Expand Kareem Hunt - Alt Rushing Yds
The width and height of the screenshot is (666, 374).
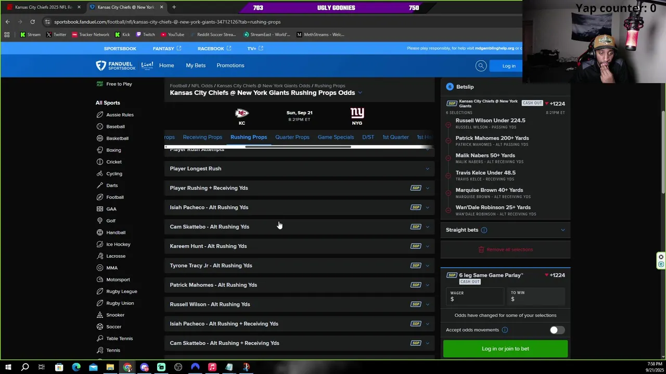click(x=299, y=246)
